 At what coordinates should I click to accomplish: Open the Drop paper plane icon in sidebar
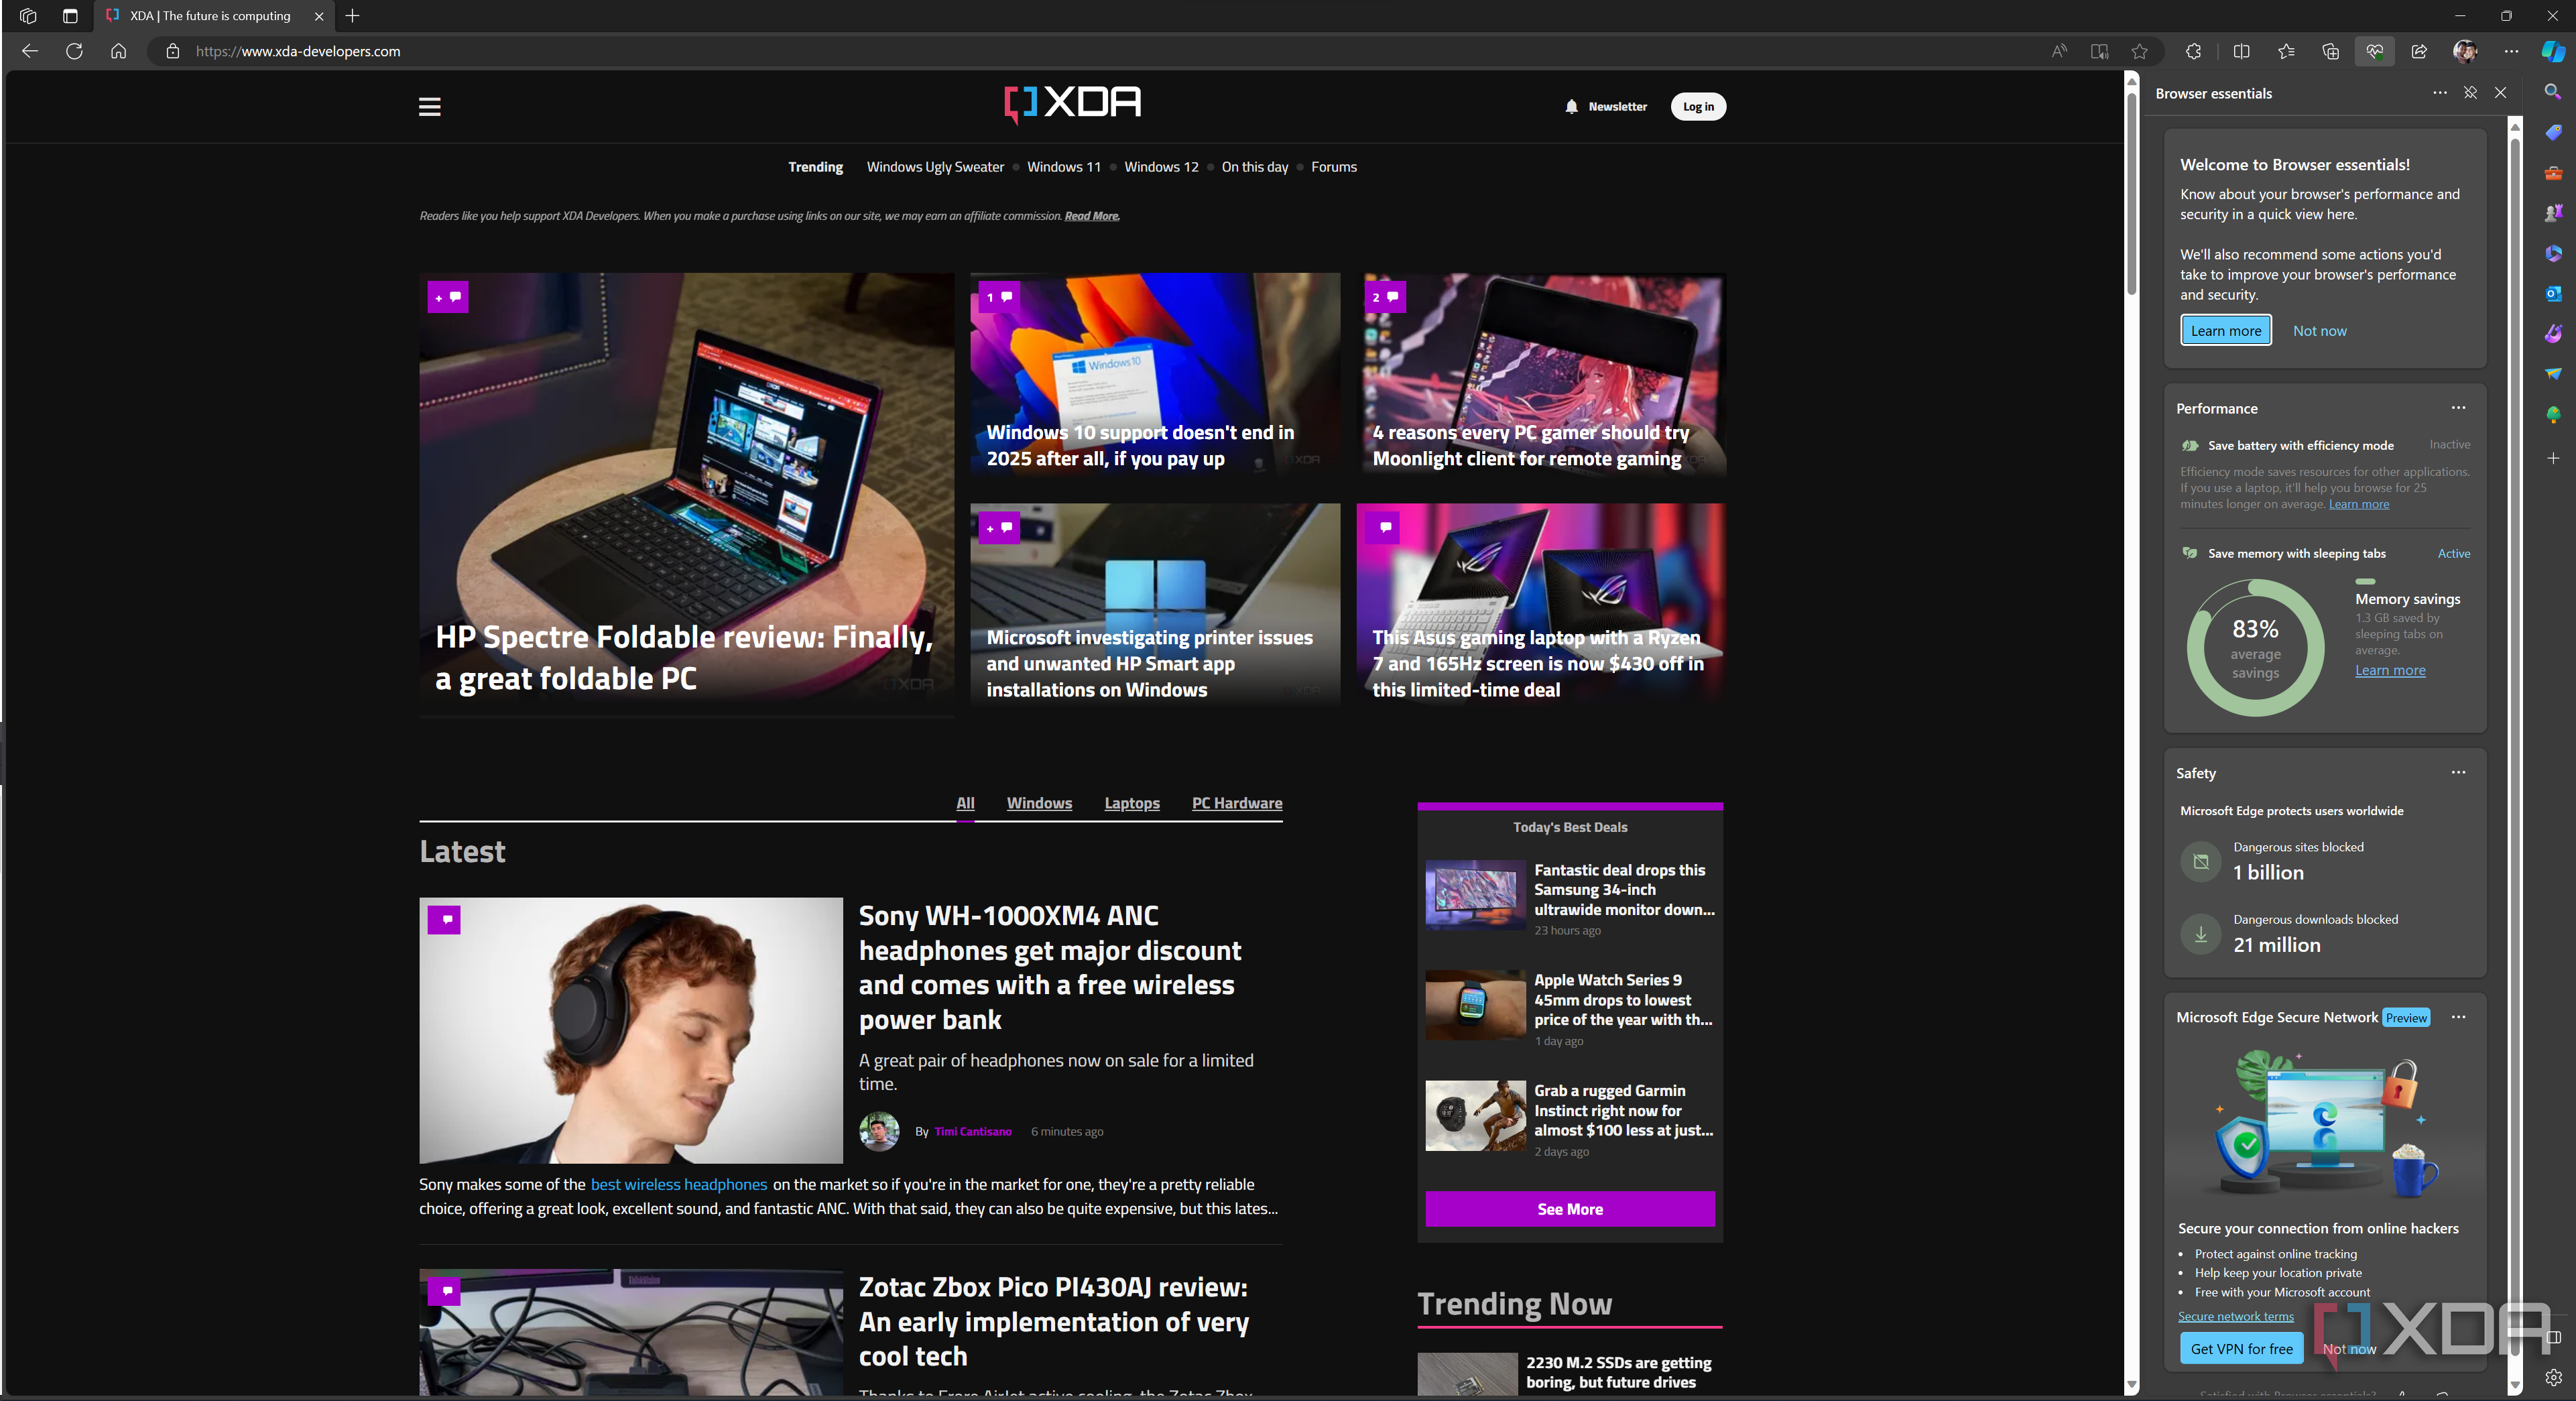(x=2553, y=373)
